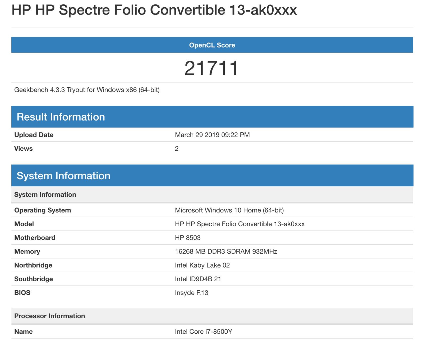The image size is (423, 340).
Task: Click the Geekbench 4.3.3 Tryout version text
Action: click(87, 90)
